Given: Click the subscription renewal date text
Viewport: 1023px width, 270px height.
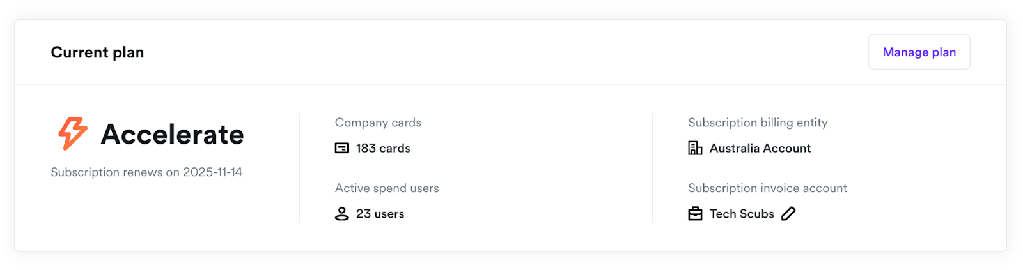Looking at the screenshot, I should click(x=146, y=172).
